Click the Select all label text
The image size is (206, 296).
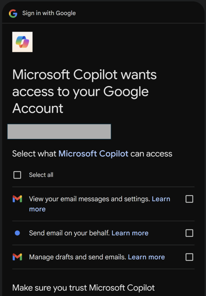[41, 175]
